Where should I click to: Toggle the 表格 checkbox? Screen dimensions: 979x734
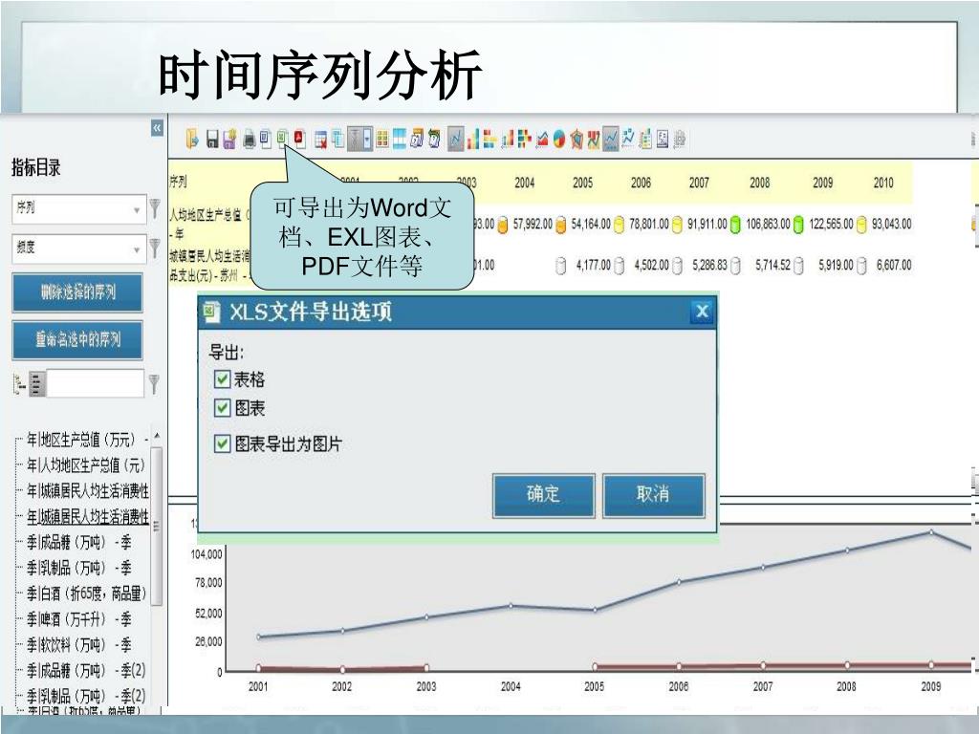coord(222,379)
